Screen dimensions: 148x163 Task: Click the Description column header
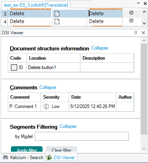click(x=107, y=58)
